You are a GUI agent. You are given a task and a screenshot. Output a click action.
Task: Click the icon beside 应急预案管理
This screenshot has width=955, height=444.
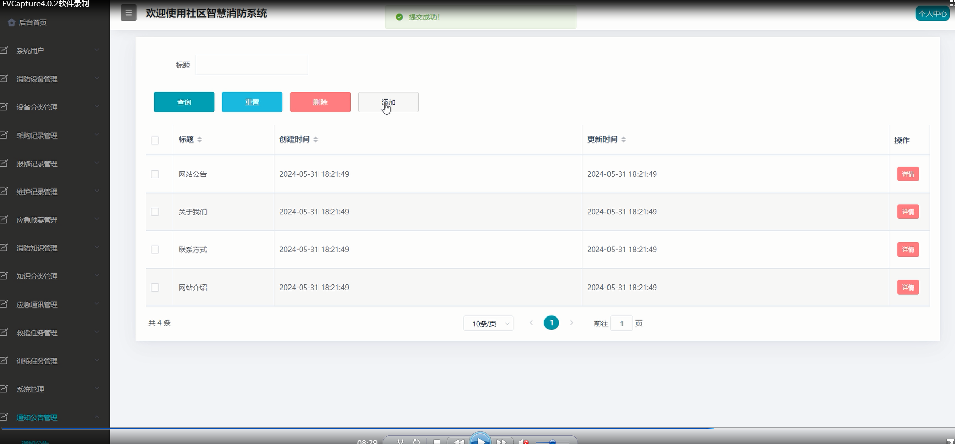[4, 219]
